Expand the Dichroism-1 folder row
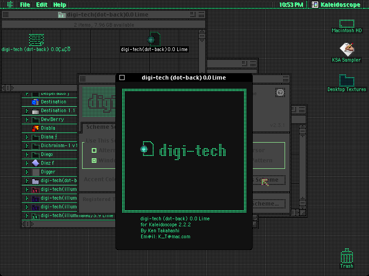369x276 pixels. (27, 146)
